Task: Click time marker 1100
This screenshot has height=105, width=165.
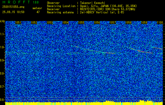Action: (x=160, y=23)
